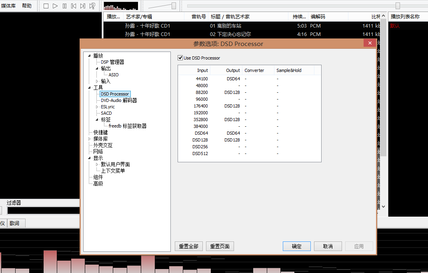This screenshot has width=428, height=273.
Task: Expand the 媒体库 tree node
Action: tap(89, 139)
